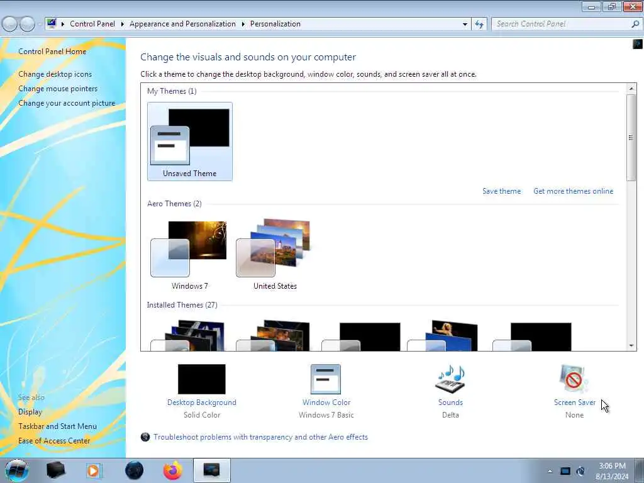Click the search magnifier icon

(x=635, y=25)
